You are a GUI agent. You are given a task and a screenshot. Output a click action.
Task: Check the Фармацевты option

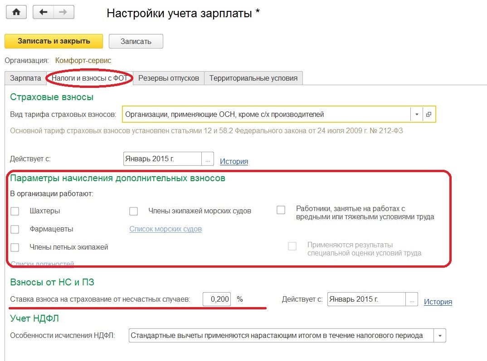point(14,229)
